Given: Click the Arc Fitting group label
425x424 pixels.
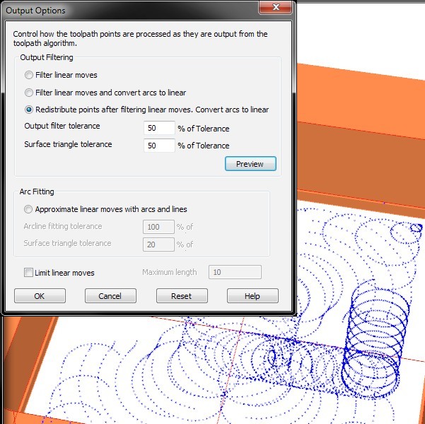Looking at the screenshot, I should pos(37,192).
